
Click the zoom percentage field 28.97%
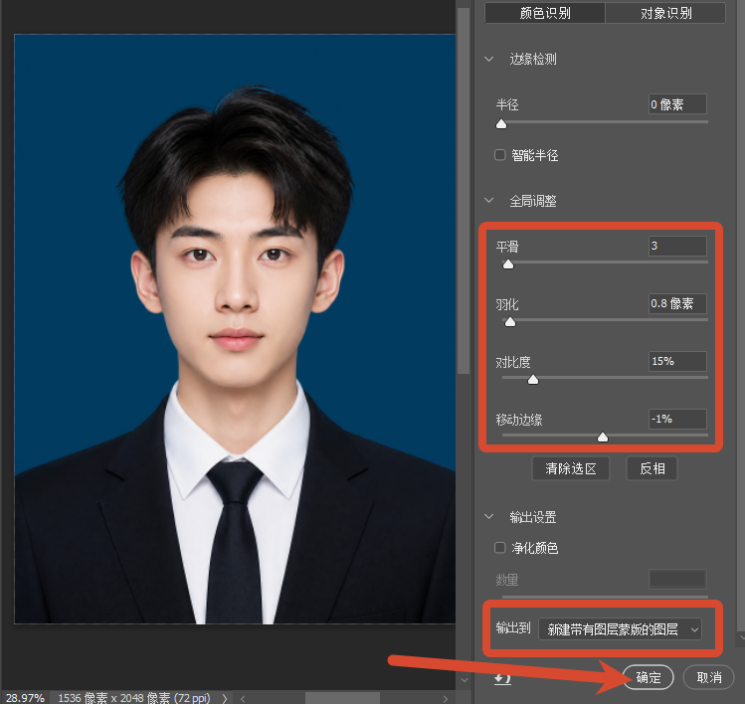tap(25, 698)
